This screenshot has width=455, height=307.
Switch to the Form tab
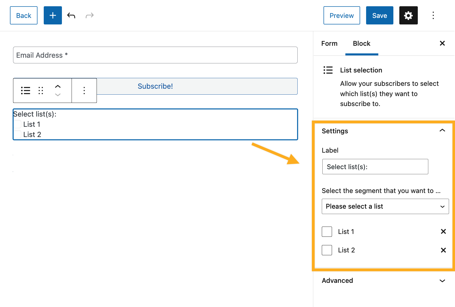click(329, 43)
